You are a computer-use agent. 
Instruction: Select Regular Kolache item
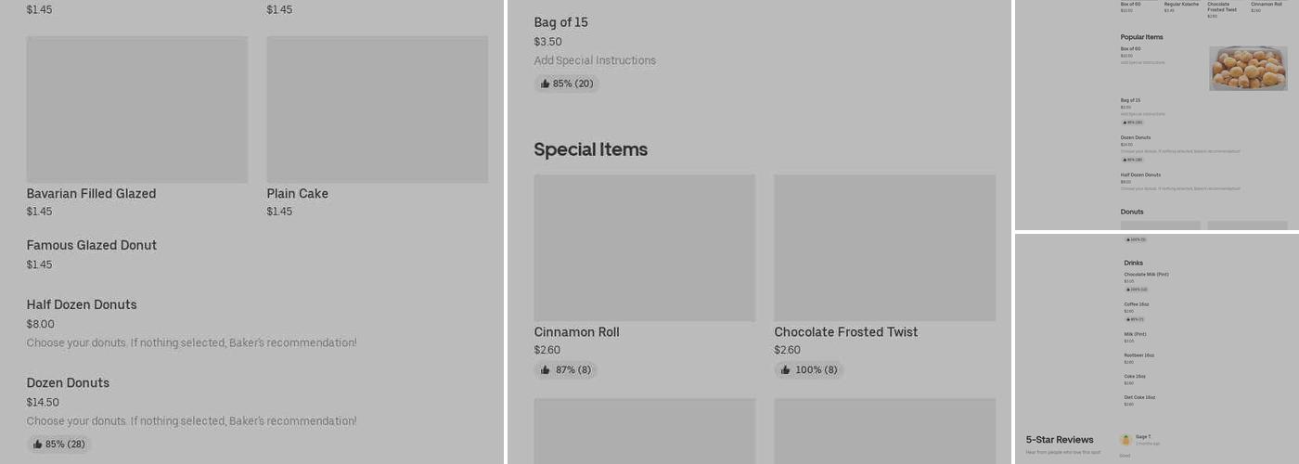(x=1181, y=5)
